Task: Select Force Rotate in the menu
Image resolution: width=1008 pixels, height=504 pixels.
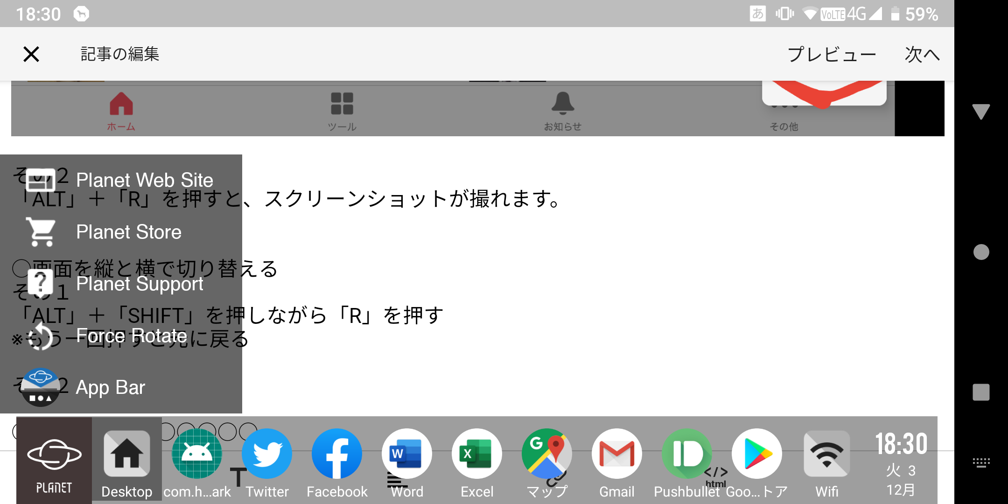Action: [121, 336]
